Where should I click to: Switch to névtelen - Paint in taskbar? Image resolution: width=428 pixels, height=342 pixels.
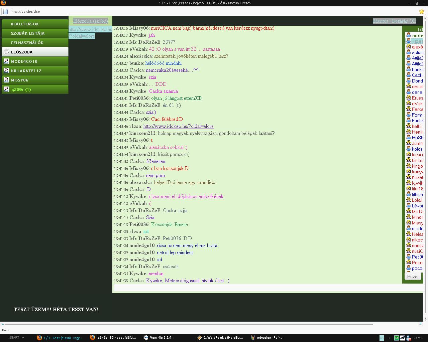tap(266, 338)
